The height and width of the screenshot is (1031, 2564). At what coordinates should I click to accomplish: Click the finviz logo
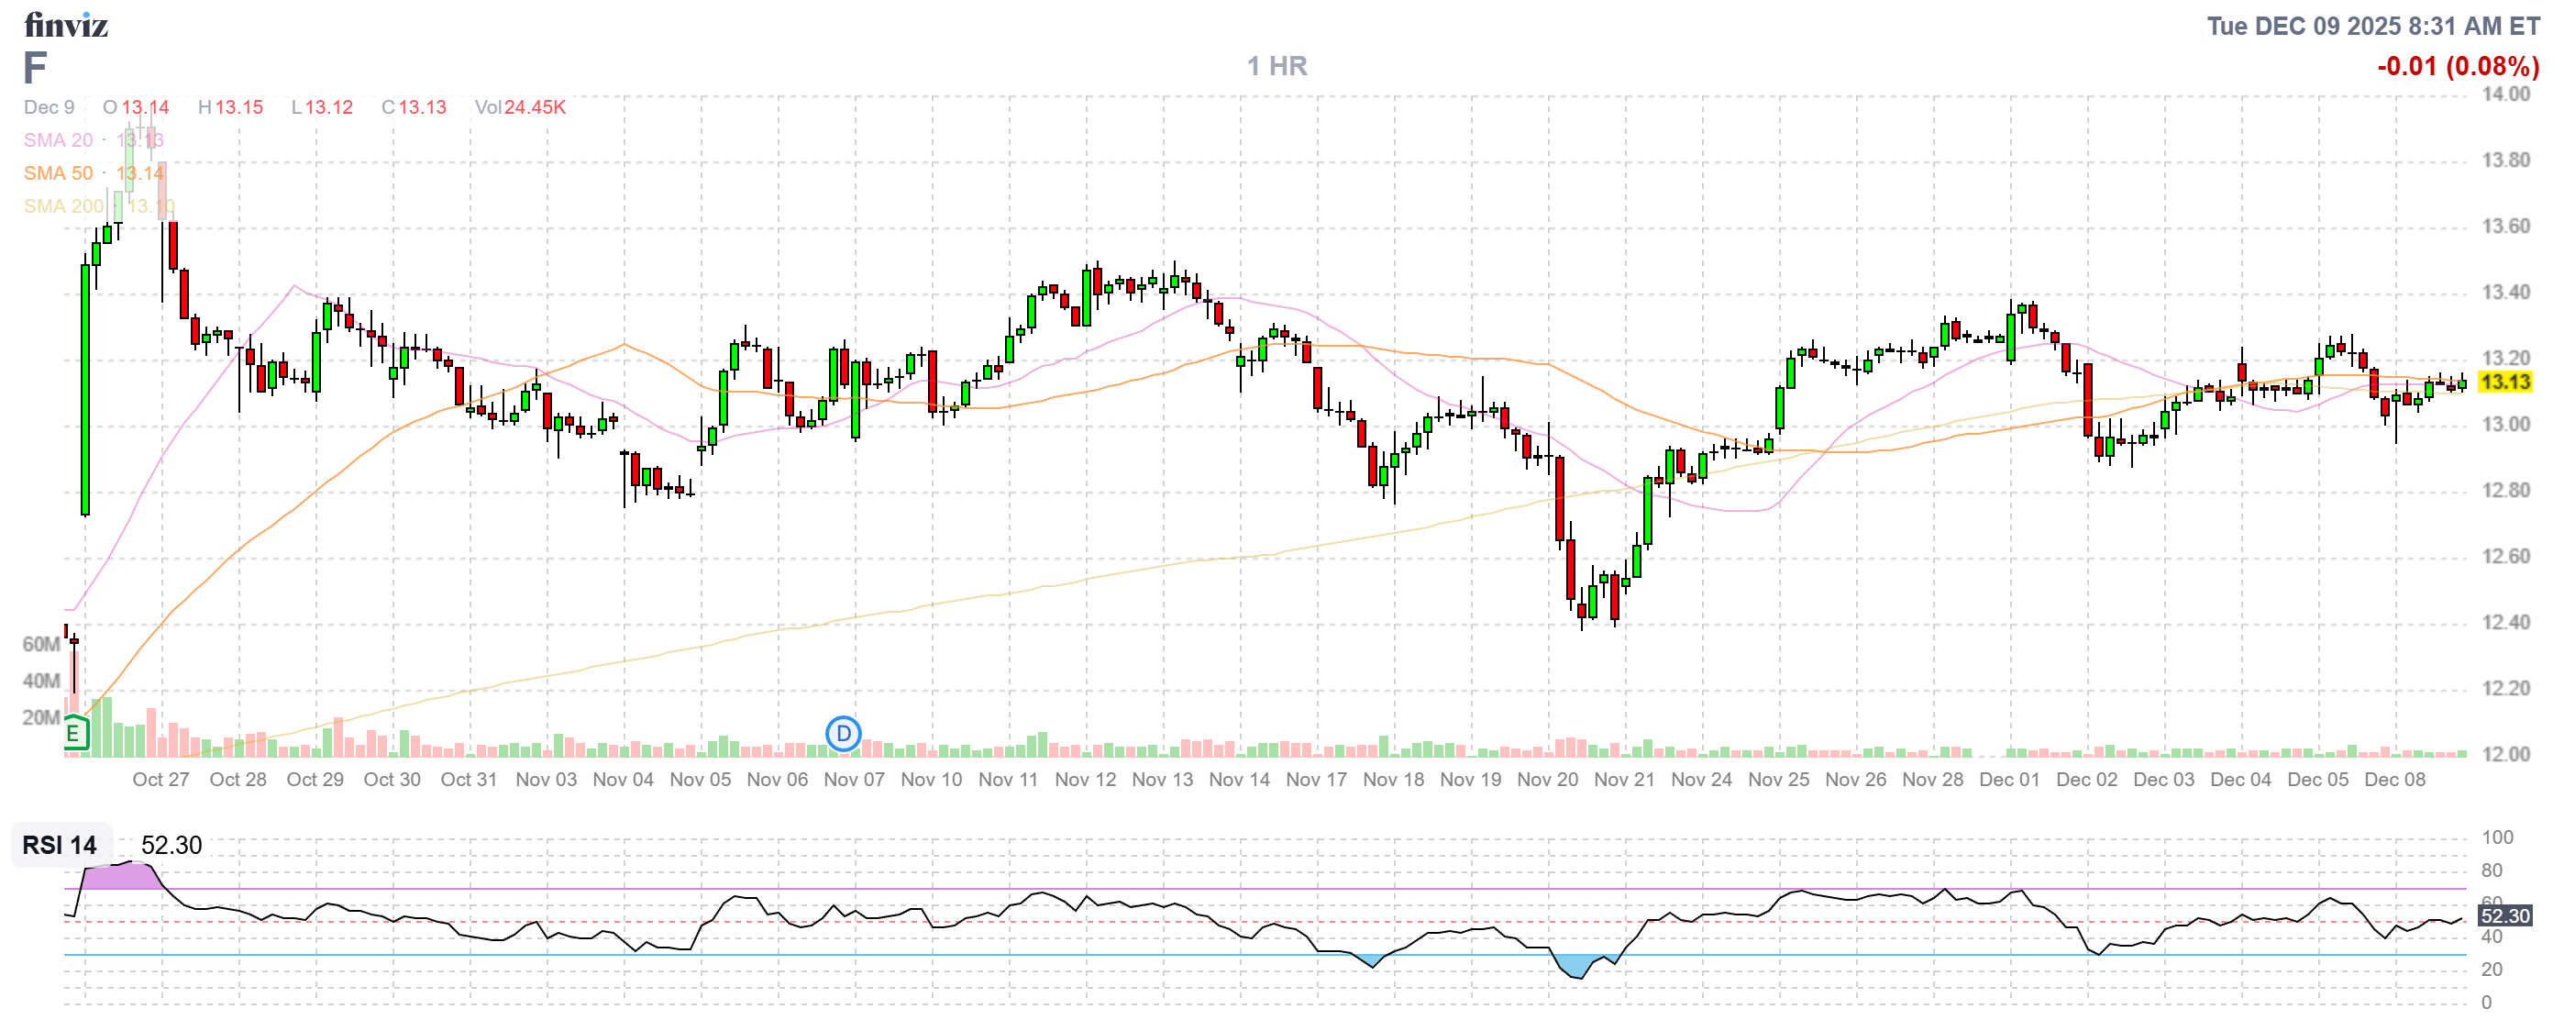[66, 24]
